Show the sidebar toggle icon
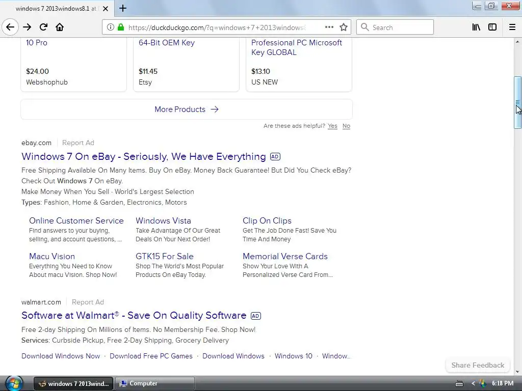Screen dimensions: 522x391 pos(492,27)
